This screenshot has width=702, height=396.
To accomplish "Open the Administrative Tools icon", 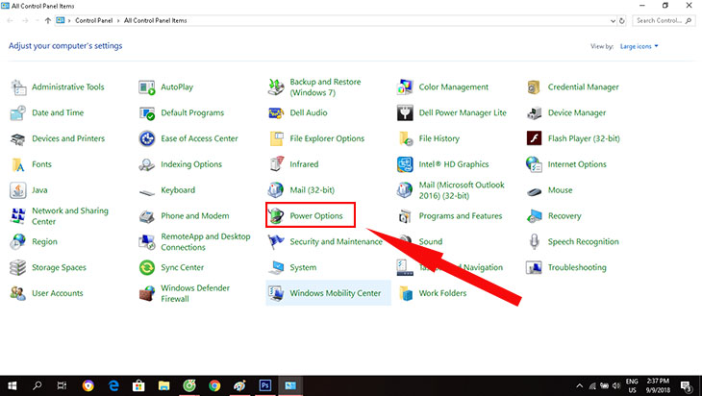I will [x=18, y=87].
